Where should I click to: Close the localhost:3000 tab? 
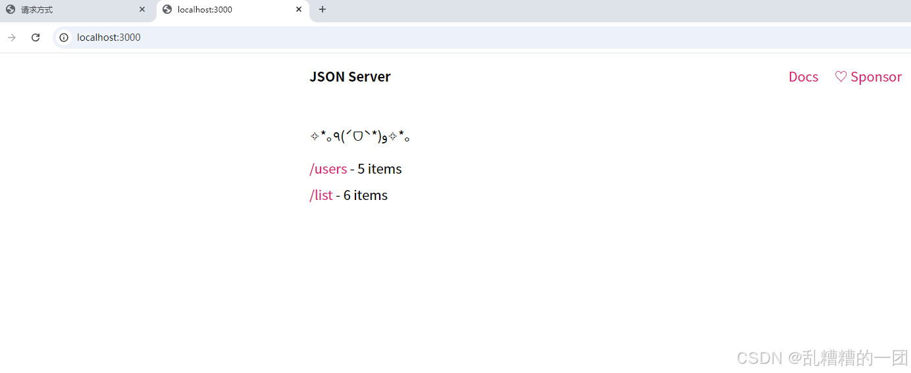click(x=299, y=10)
